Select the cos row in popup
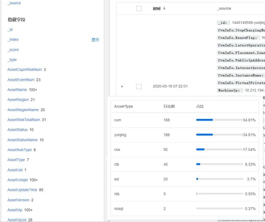This screenshot has height=222, width=265. click(x=117, y=149)
